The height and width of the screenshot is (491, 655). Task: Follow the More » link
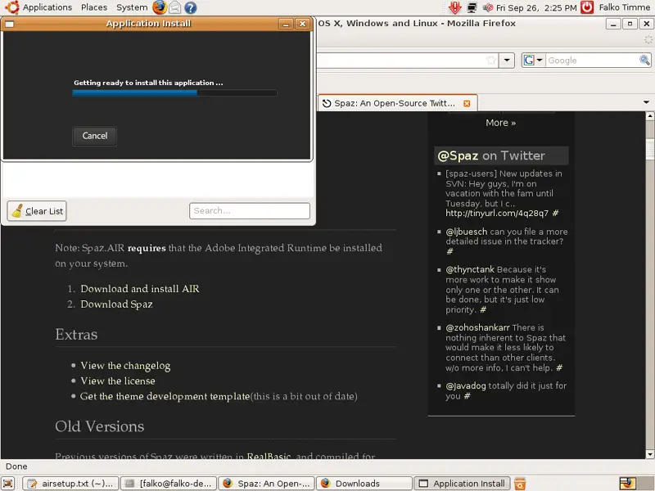click(500, 123)
